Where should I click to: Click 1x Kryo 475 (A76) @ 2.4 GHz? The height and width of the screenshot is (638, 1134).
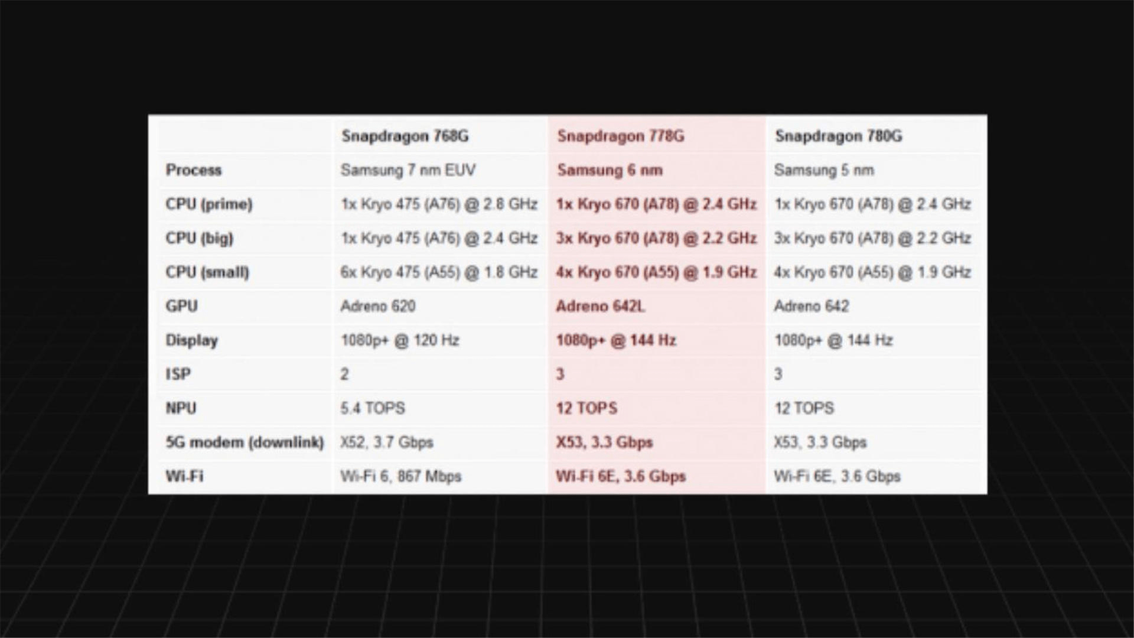point(439,238)
